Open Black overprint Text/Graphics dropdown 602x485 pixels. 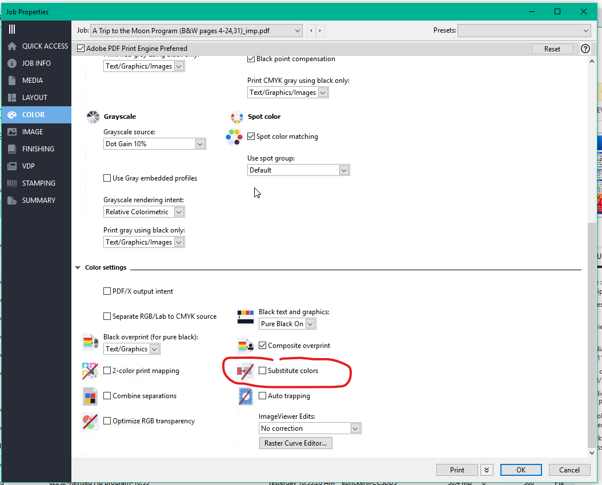[132, 349]
